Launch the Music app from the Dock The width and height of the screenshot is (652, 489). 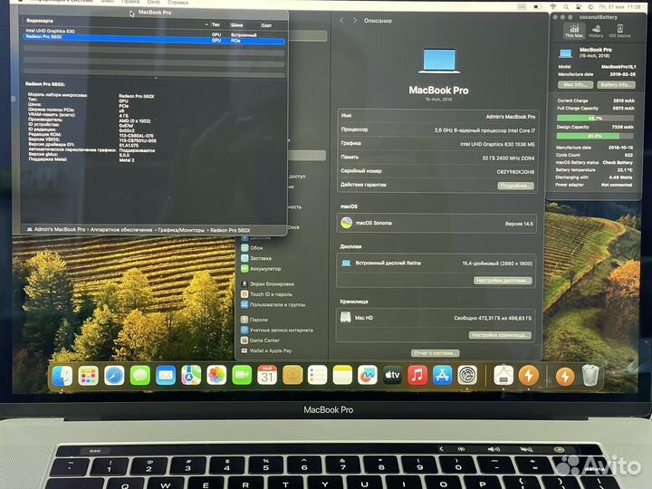(x=417, y=376)
